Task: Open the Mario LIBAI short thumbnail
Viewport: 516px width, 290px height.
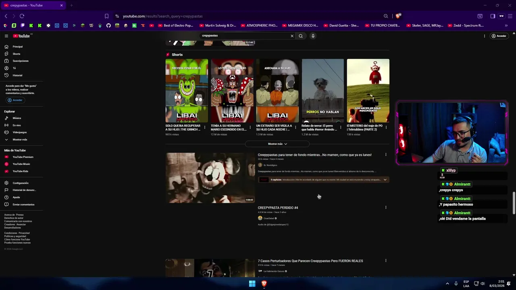Action: (232, 91)
